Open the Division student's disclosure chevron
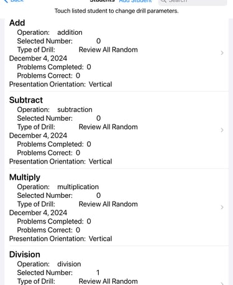This screenshot has height=285, width=233. point(222,283)
